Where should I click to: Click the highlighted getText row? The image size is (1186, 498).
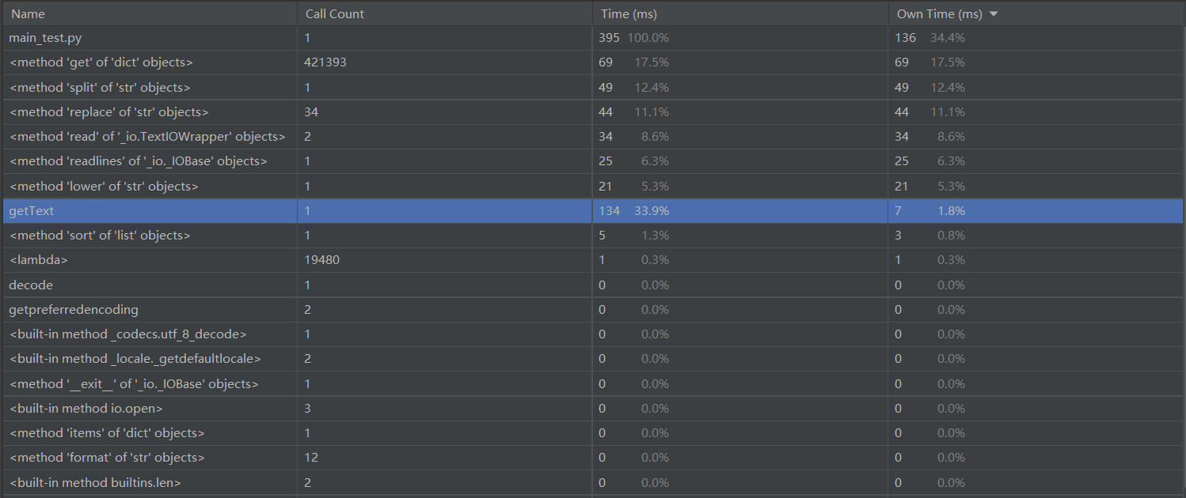coord(32,211)
